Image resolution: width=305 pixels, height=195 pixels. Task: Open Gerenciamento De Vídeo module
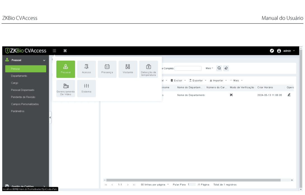pyautogui.click(x=66, y=89)
